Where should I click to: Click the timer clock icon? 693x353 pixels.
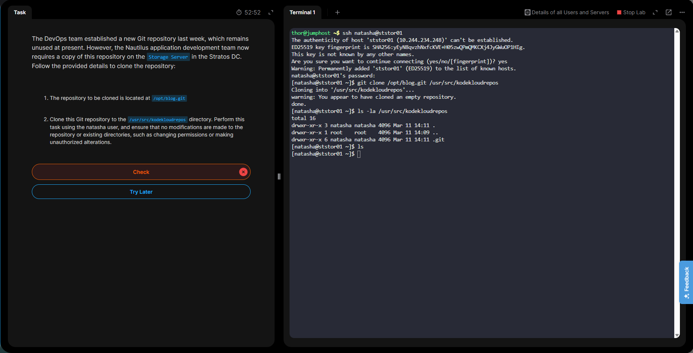click(239, 12)
